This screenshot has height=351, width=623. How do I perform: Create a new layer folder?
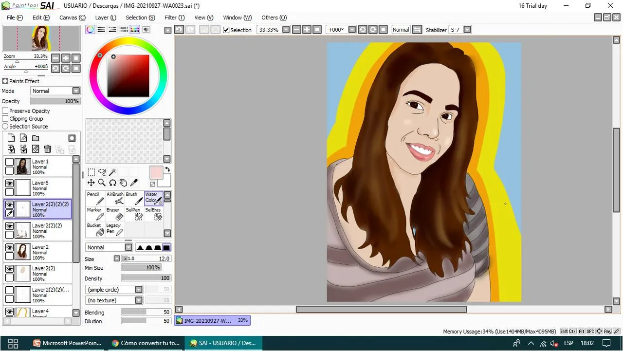pyautogui.click(x=36, y=138)
